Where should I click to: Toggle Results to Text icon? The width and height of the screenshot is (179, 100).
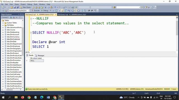point(73,11)
